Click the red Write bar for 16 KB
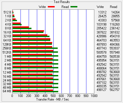123x103 pixels. click(28, 31)
